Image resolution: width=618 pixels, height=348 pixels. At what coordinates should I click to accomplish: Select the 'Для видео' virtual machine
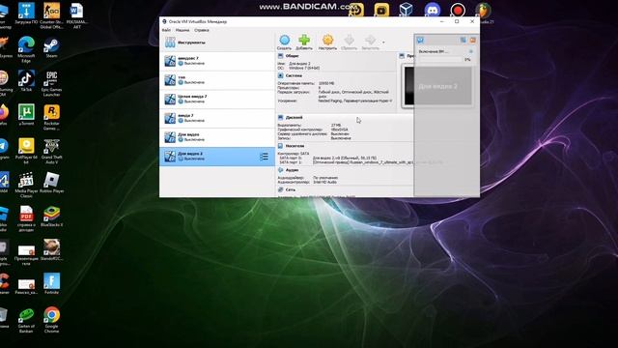tap(217, 137)
